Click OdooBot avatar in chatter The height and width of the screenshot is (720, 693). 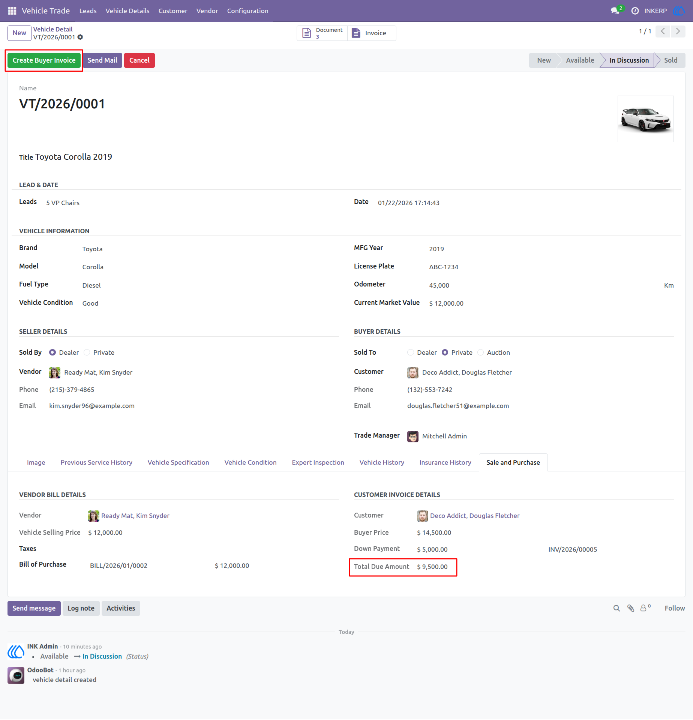(16, 675)
